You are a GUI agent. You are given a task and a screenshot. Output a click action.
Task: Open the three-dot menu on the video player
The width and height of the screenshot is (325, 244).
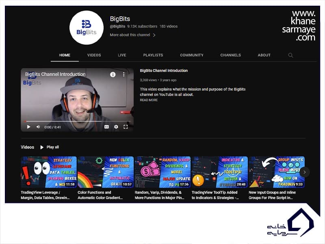[124, 74]
